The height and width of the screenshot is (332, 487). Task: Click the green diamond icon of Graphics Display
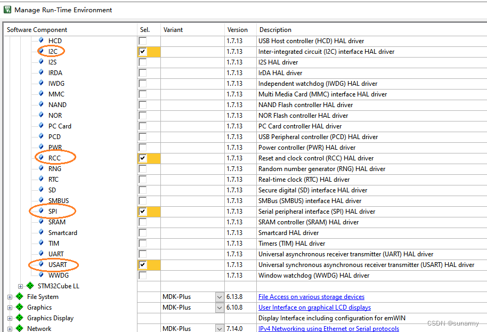(20, 318)
